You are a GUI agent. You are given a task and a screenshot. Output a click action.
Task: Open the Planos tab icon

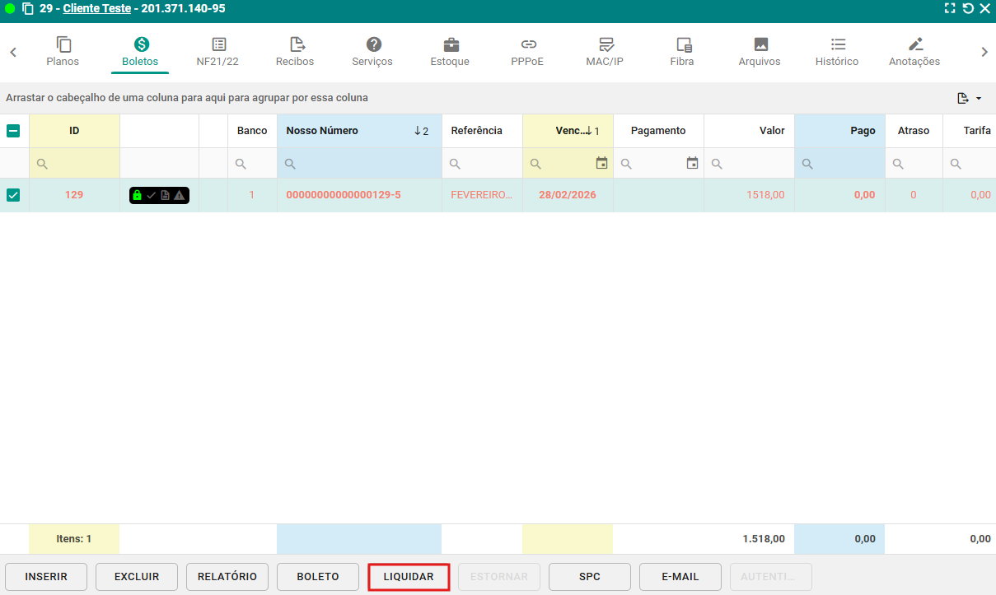tap(63, 45)
